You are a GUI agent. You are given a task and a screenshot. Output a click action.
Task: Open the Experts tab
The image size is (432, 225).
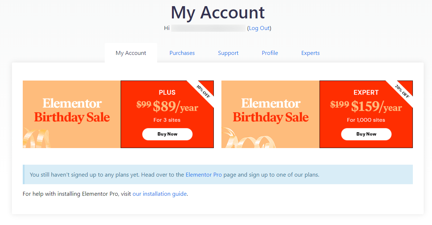[311, 53]
